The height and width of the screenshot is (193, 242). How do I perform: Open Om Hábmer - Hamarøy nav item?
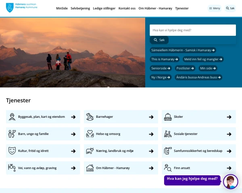pos(155,8)
